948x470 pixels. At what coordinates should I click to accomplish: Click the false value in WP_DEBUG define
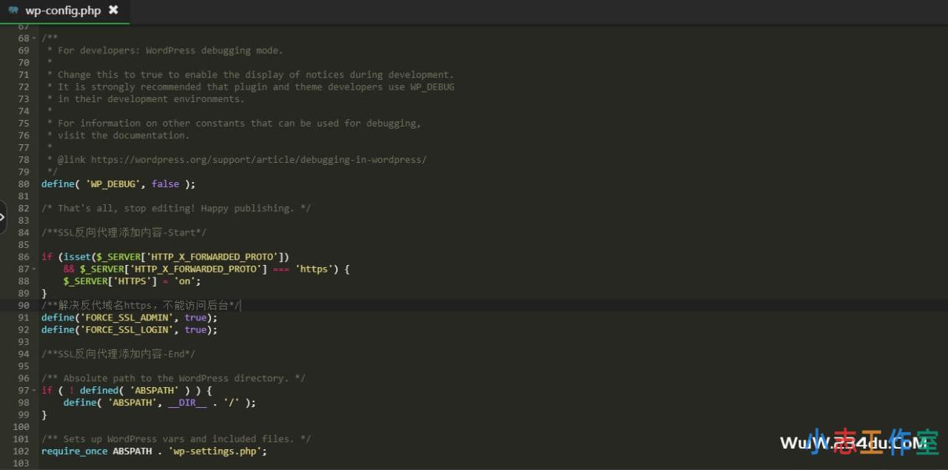(164, 184)
